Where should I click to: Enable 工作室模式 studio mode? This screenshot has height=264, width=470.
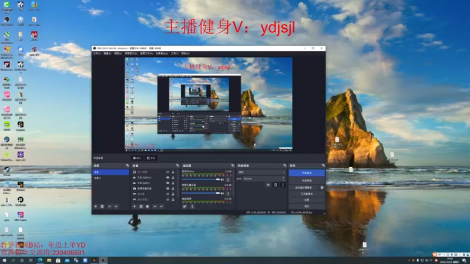click(x=307, y=194)
